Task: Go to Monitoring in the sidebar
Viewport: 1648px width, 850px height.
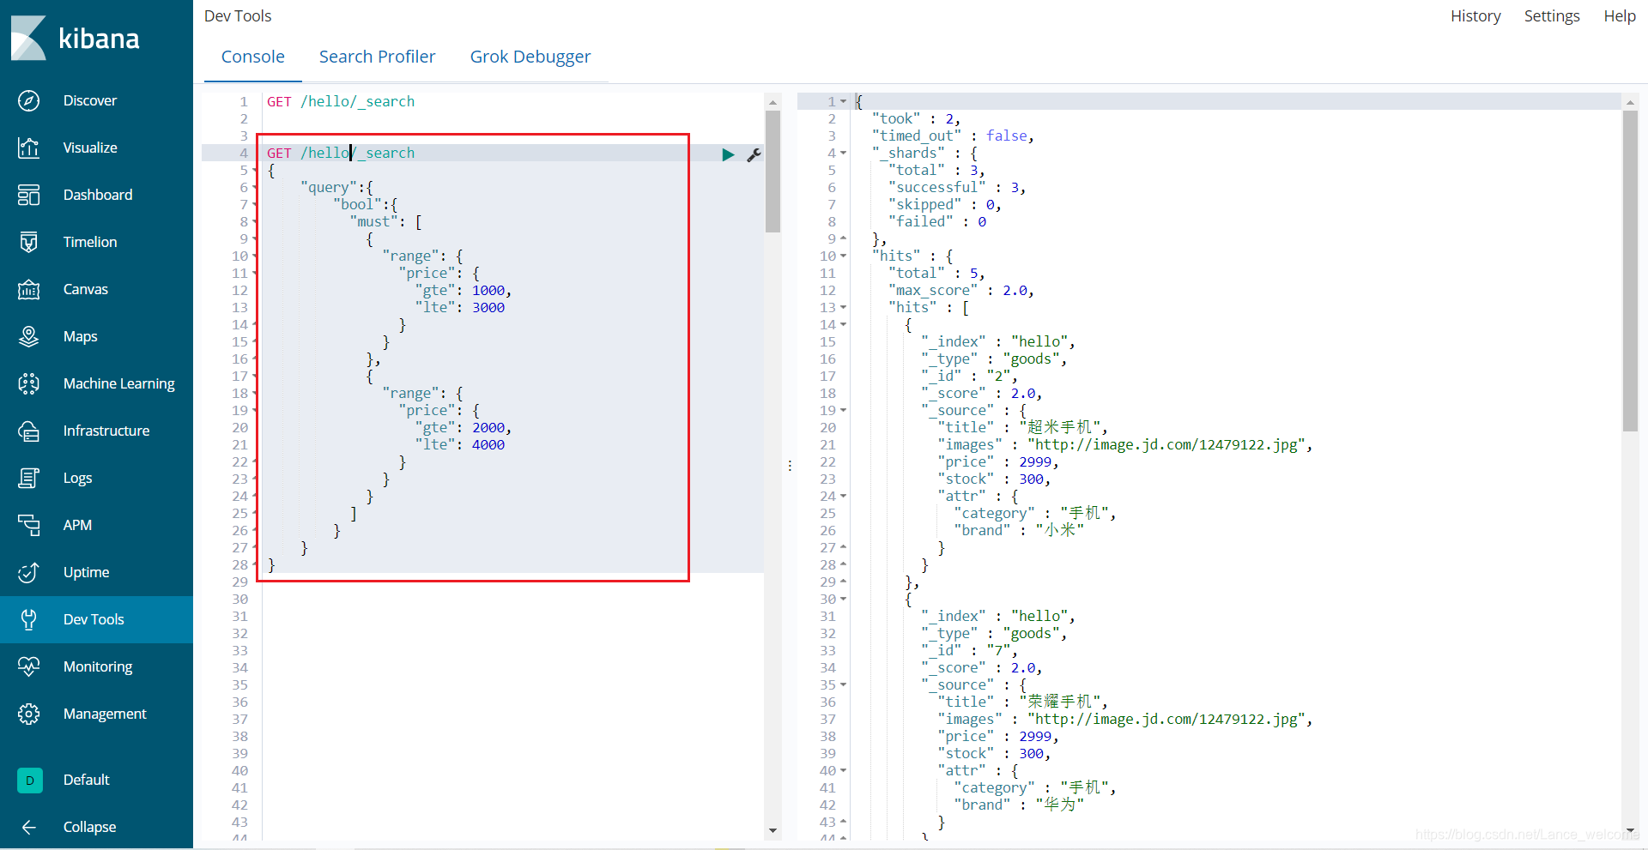Action: click(x=98, y=666)
